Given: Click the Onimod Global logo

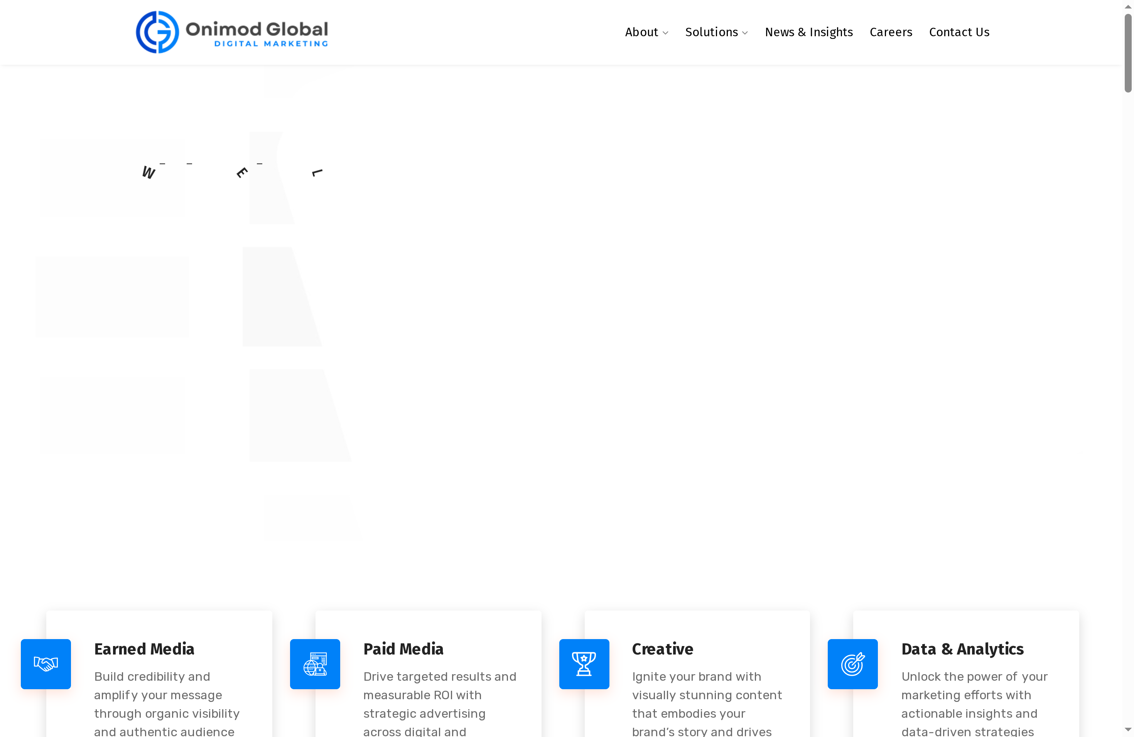Looking at the screenshot, I should (x=232, y=32).
